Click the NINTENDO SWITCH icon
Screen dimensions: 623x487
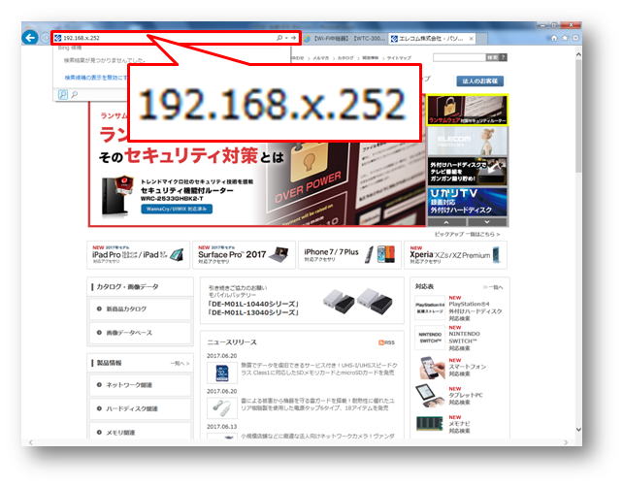coord(430,338)
